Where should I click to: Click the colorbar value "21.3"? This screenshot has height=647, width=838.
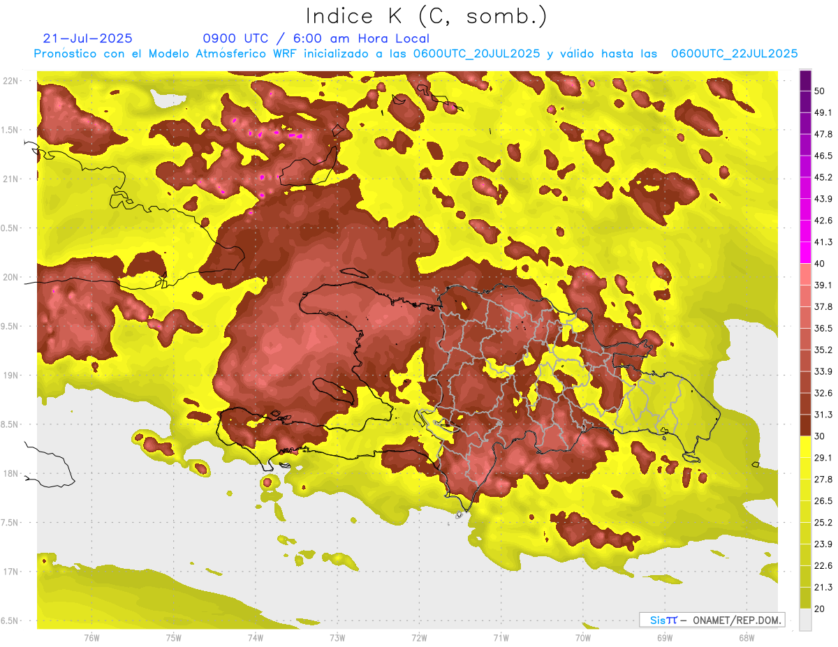[x=823, y=587]
